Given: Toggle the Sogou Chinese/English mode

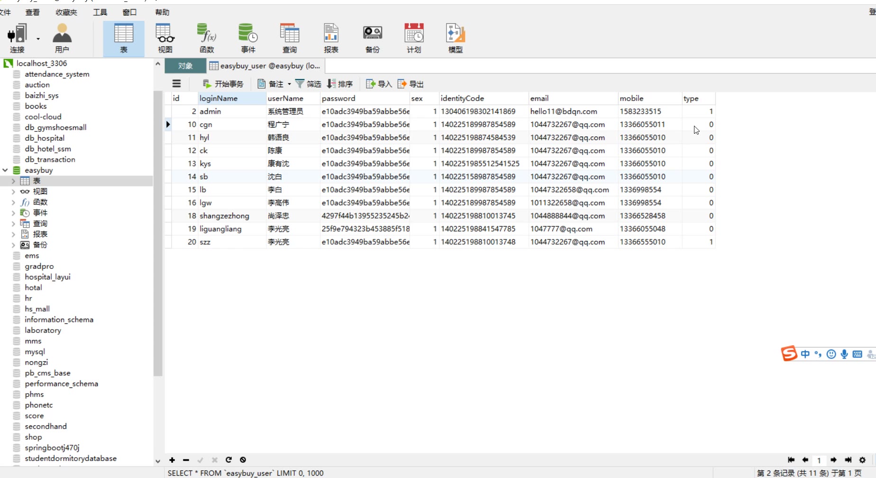Looking at the screenshot, I should click(805, 354).
